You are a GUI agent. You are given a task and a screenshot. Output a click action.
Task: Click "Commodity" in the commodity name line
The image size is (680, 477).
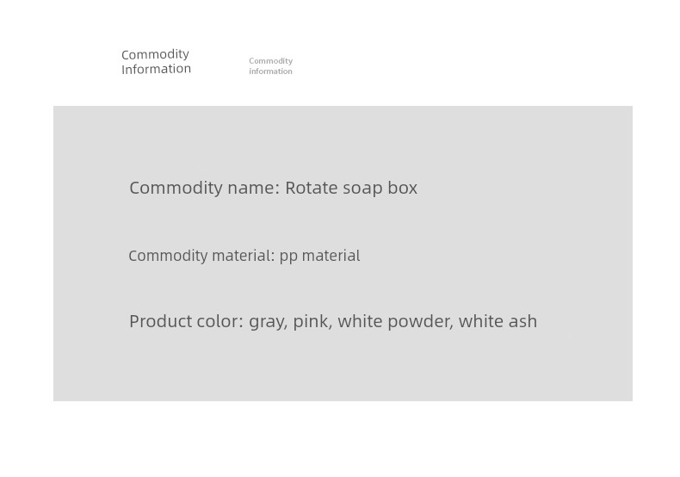[x=176, y=188]
